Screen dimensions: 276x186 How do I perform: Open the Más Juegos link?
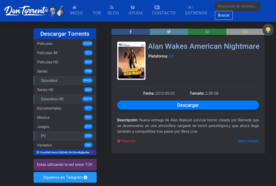(248, 141)
